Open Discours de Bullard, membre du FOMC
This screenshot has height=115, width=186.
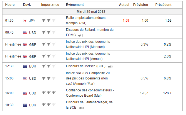click(90, 32)
